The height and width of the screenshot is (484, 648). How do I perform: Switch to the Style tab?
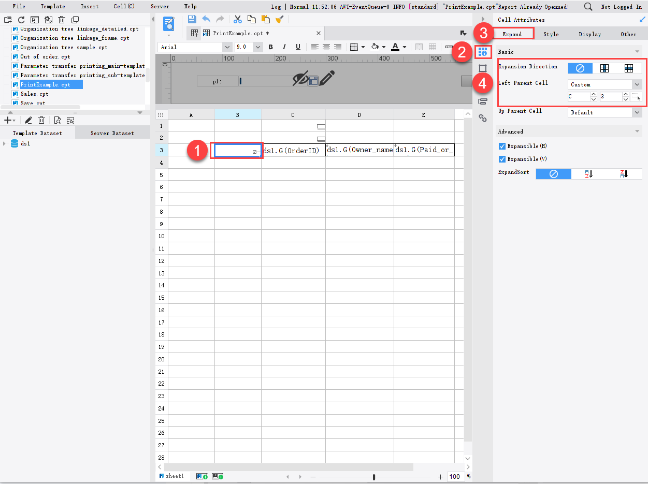point(551,34)
